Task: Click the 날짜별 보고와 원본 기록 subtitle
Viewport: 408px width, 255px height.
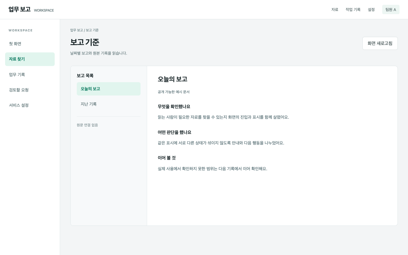Action: coord(99,53)
